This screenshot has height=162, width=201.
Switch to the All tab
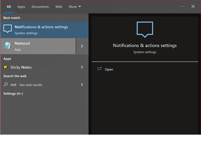(x=9, y=7)
